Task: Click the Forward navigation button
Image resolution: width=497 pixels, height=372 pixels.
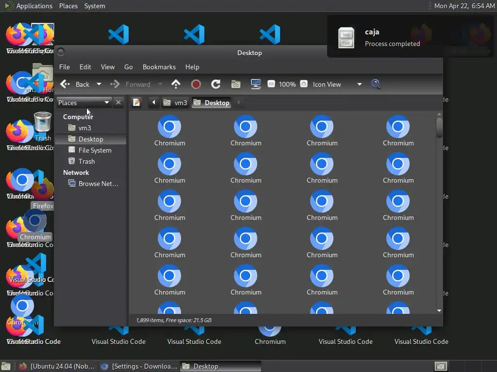Action: (130, 84)
